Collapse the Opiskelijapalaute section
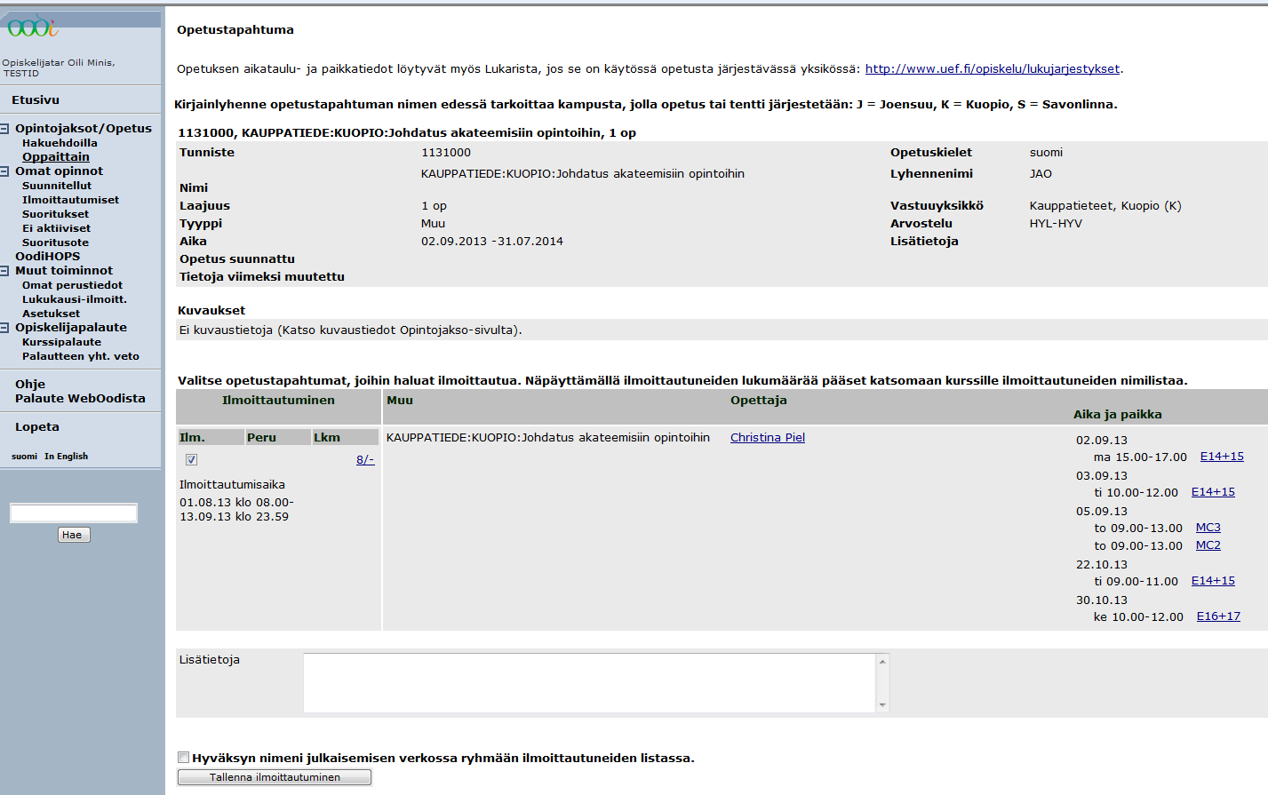This screenshot has height=795, width=1268. point(5,328)
